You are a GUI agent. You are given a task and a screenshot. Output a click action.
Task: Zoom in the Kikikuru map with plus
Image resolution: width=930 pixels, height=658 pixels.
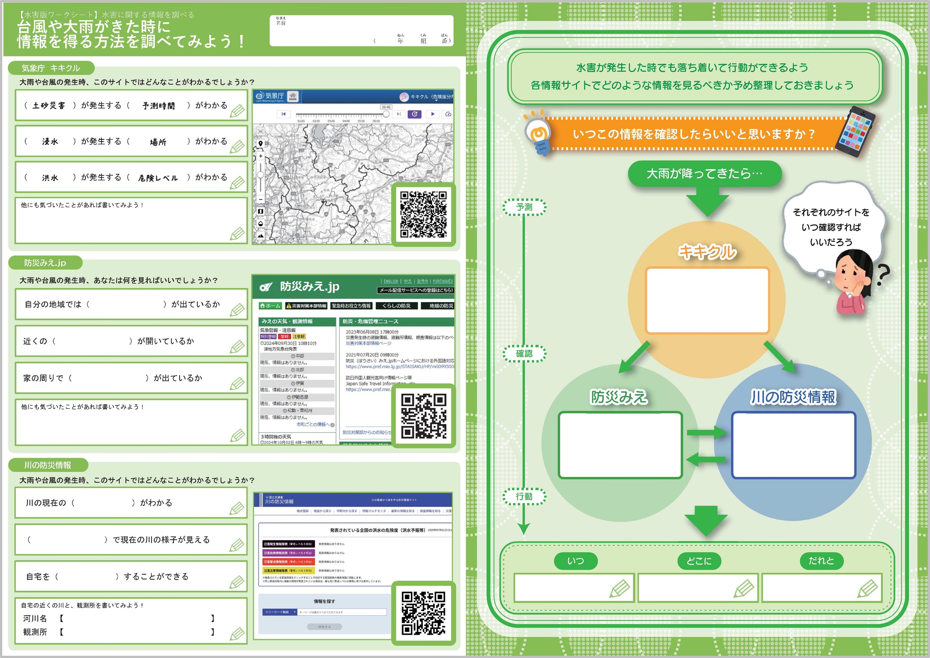coord(260,156)
